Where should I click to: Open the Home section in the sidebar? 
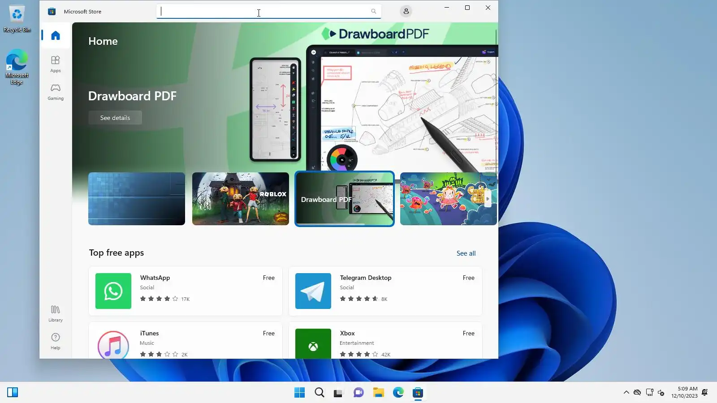click(56, 35)
